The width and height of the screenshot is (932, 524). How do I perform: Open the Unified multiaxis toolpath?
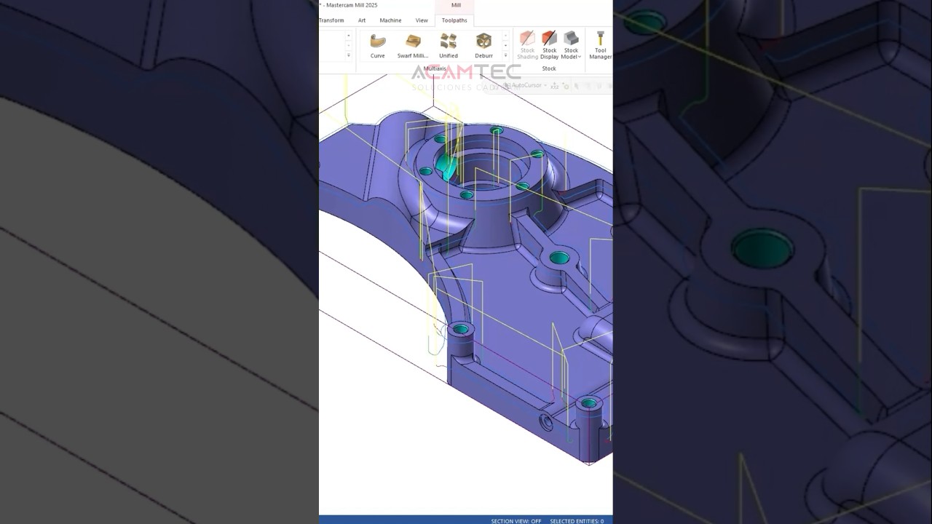pyautogui.click(x=449, y=45)
